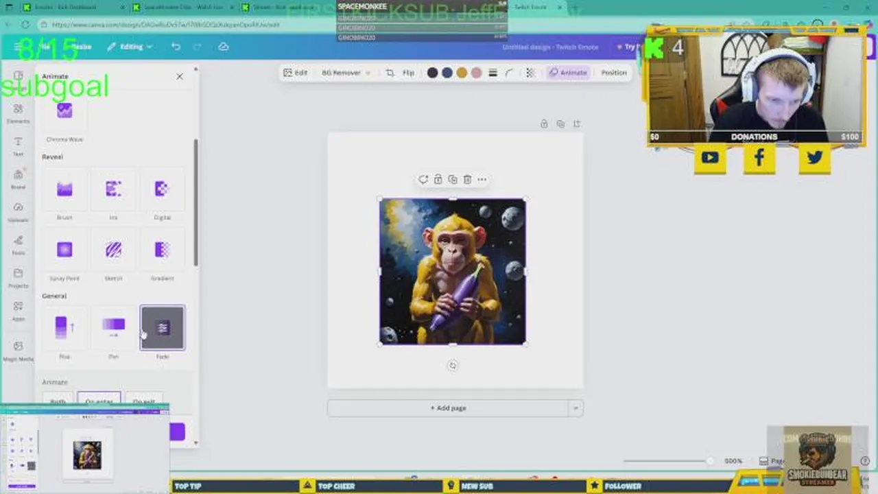Screen dimensions: 878x494
Task: Open the File menu
Action: 45,47
